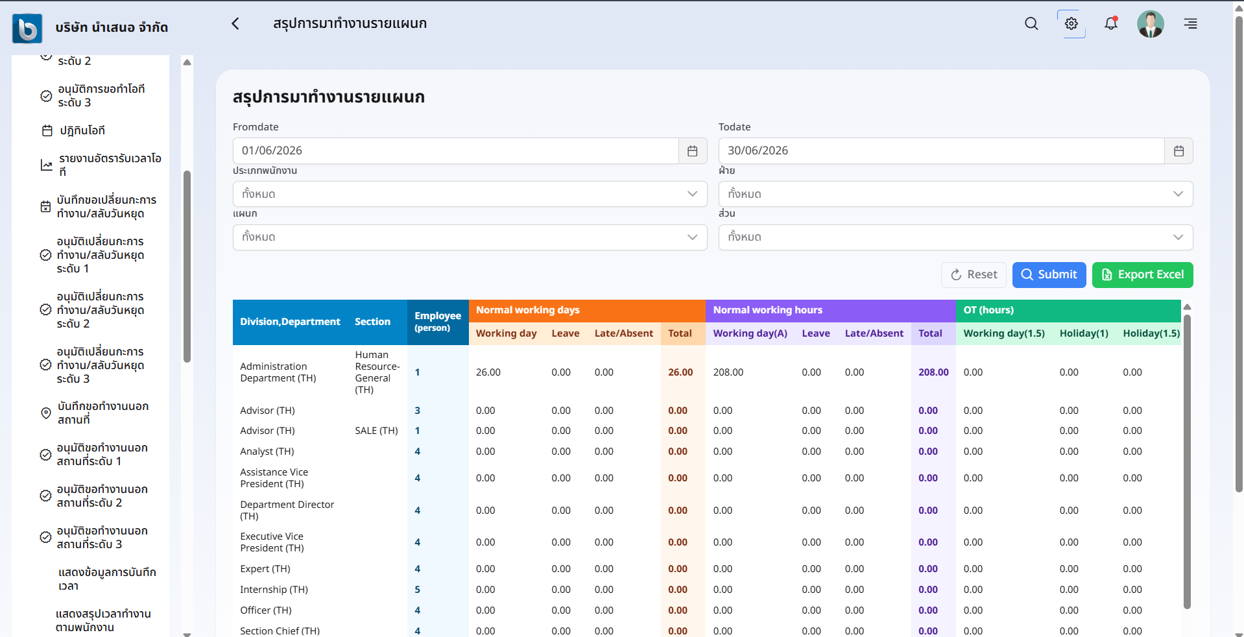The image size is (1244, 637).
Task: Go back using the left arrow
Action: 235,23
